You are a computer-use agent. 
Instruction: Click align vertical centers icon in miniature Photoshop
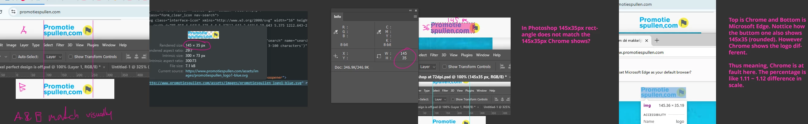click(x=502, y=100)
